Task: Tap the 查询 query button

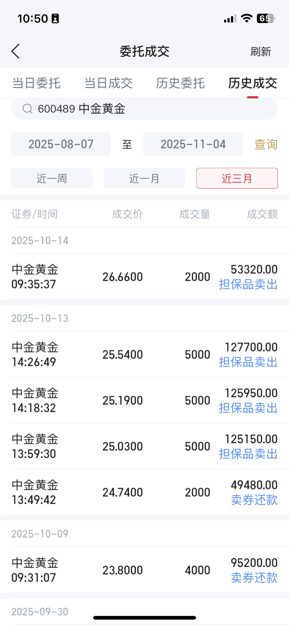Action: click(266, 144)
